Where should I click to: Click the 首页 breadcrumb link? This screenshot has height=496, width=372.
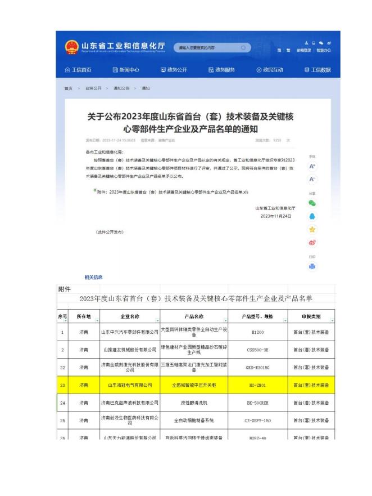pos(68,88)
